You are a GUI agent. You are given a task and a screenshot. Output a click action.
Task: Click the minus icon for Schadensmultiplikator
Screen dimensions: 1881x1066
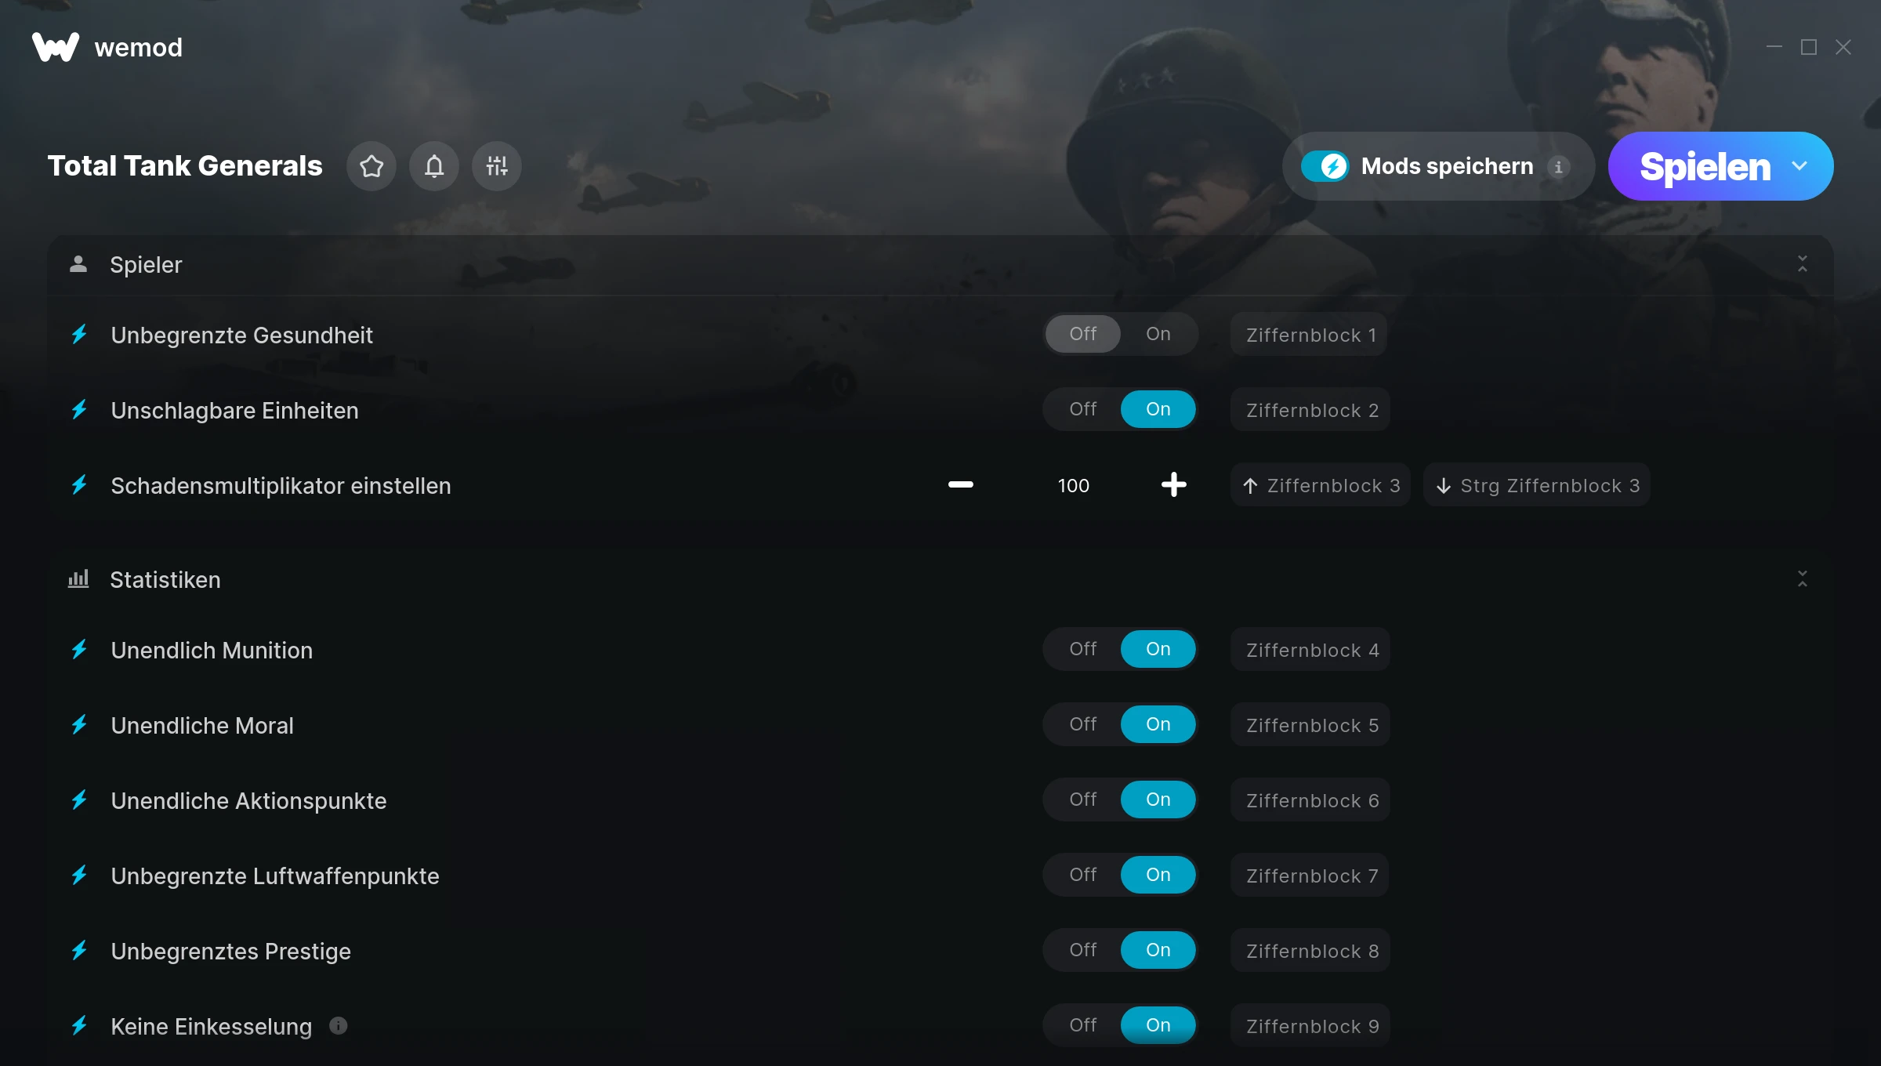pos(961,485)
